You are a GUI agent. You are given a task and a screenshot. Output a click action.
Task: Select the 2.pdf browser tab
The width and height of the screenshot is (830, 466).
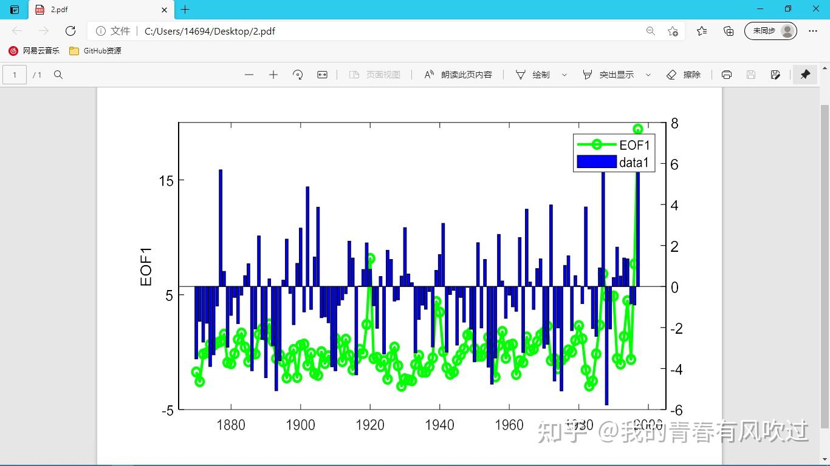[101, 10]
